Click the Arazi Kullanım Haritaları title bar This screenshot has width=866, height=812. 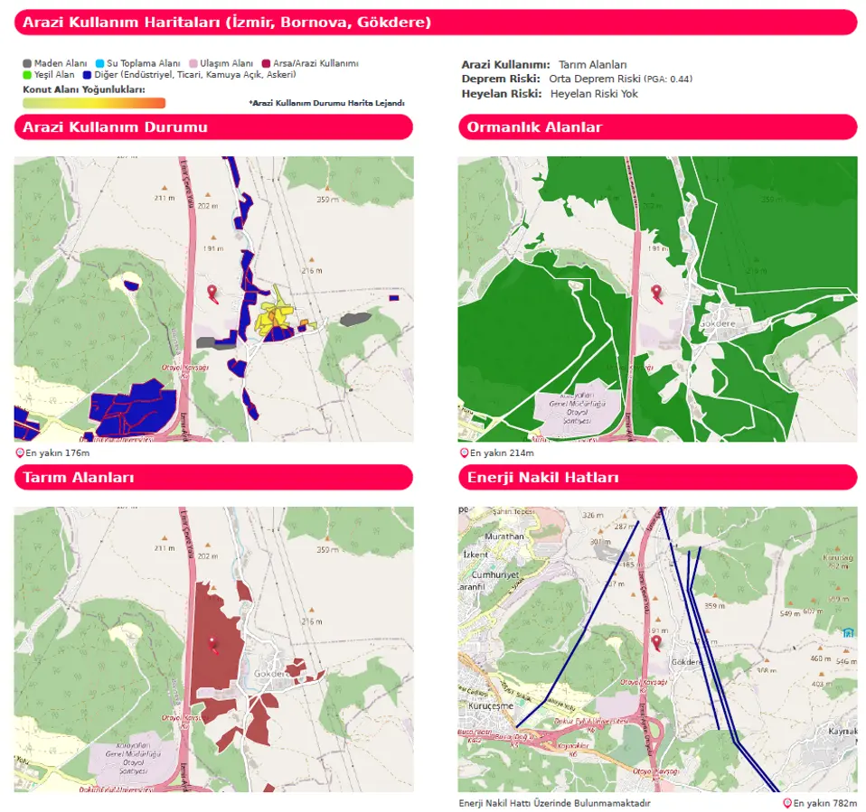click(x=435, y=22)
